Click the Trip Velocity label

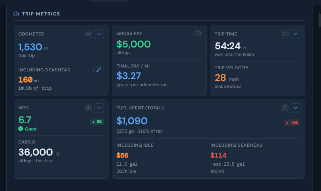[x=232, y=68]
